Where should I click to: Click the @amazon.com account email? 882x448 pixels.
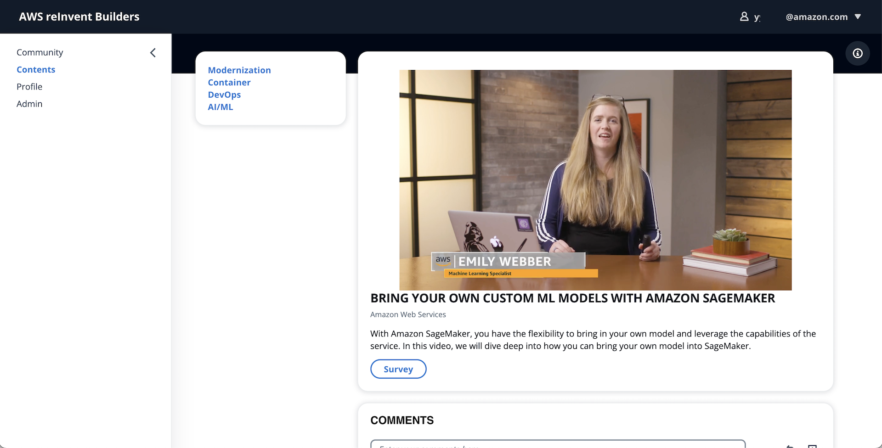[x=816, y=17]
